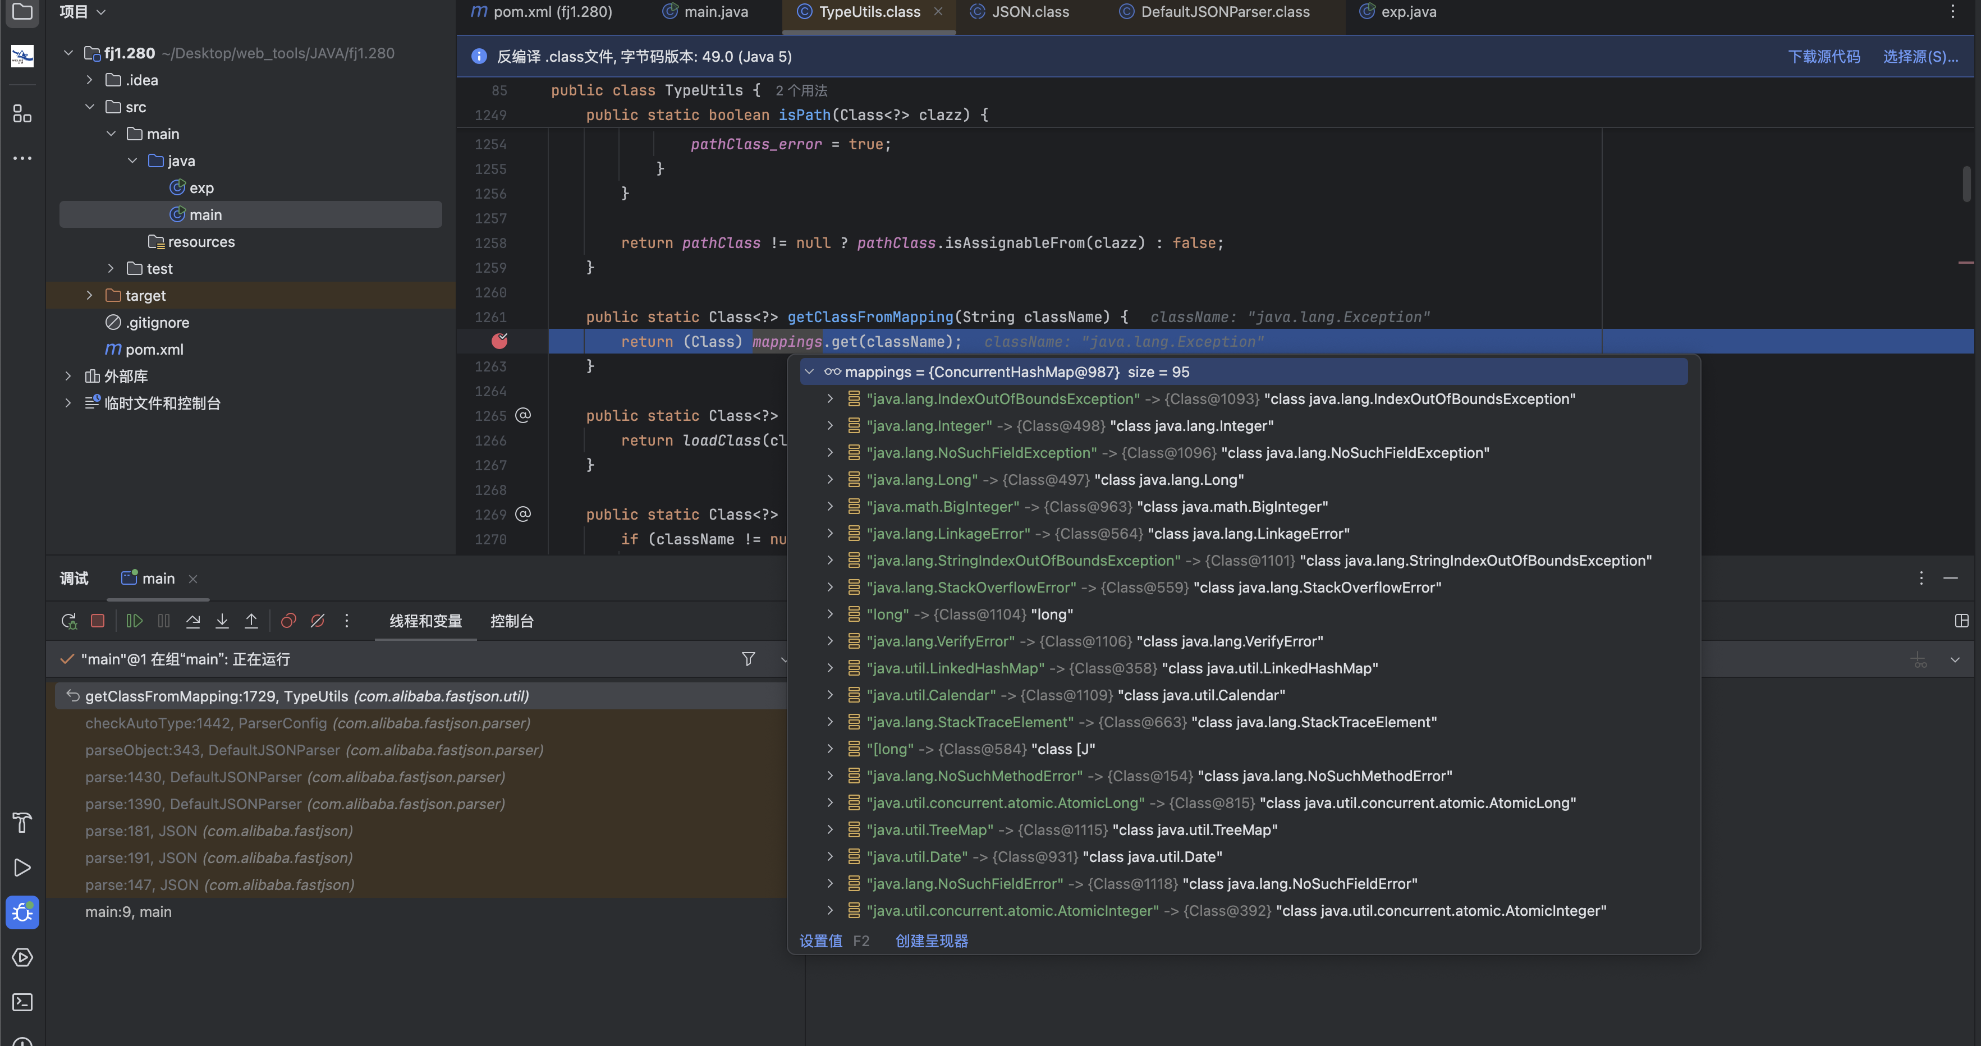This screenshot has width=1981, height=1046.
Task: Open more debugger actions menu
Action: pyautogui.click(x=347, y=621)
